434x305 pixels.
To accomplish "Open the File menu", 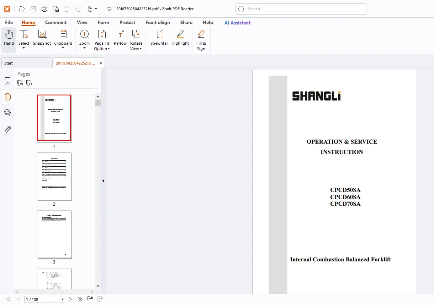I will 9,22.
